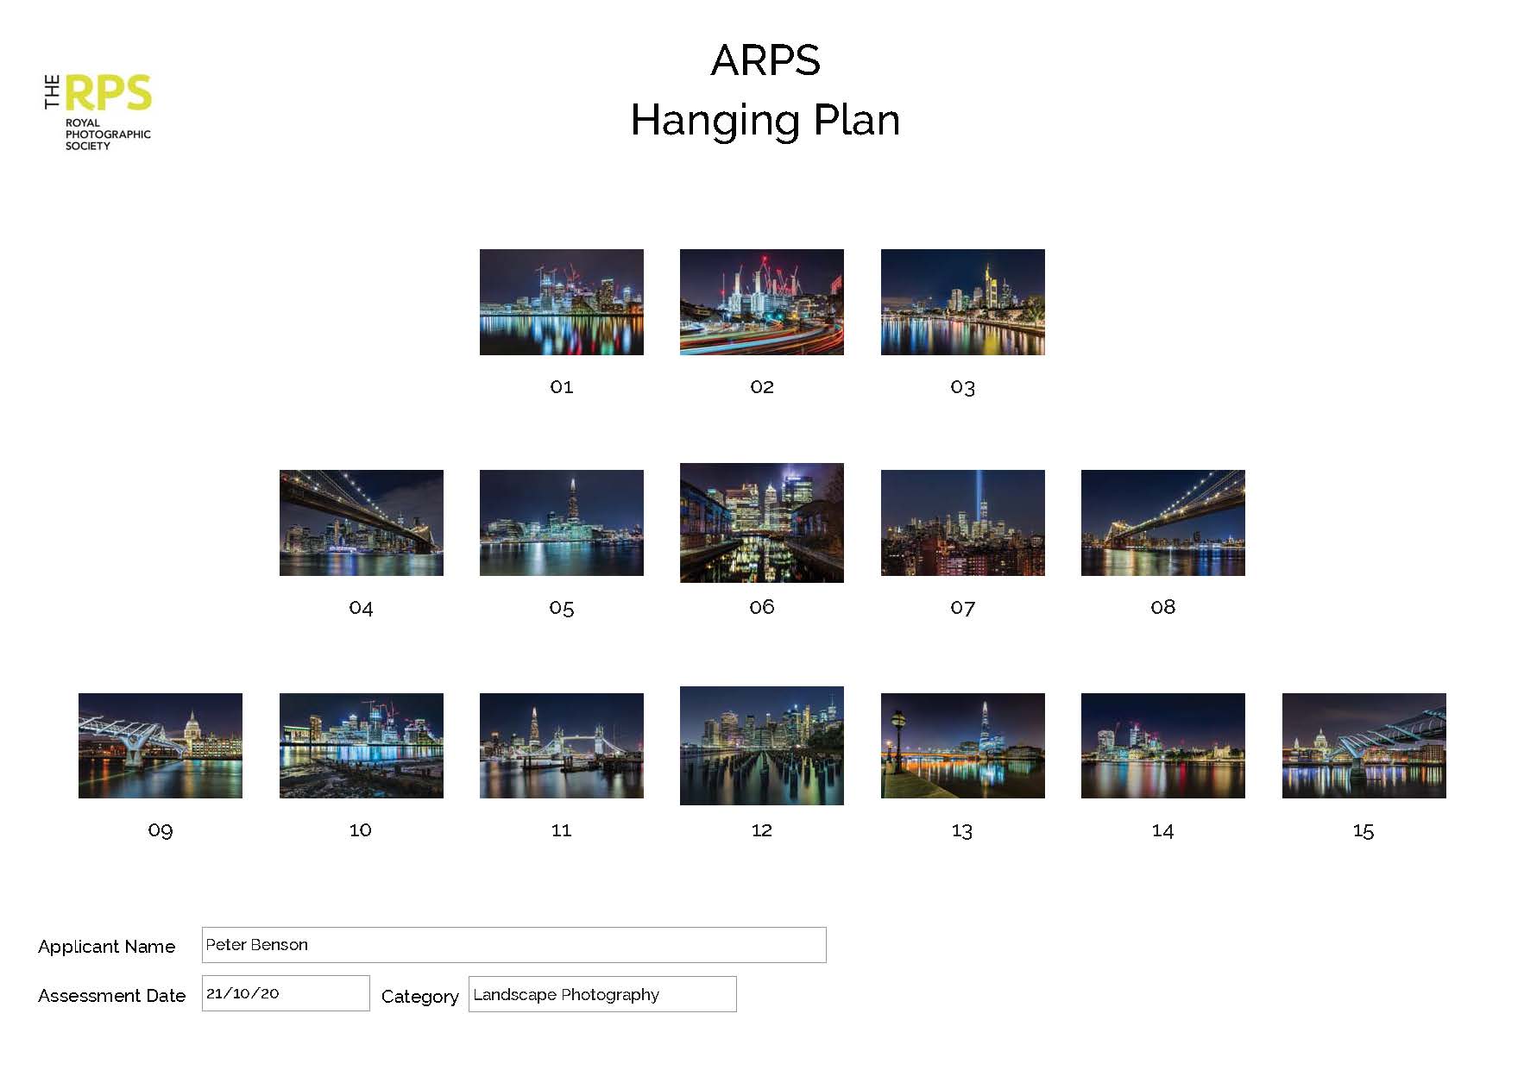This screenshot has height=1070, width=1524.
Task: Click the RPS Royal Photographic Society logo
Action: point(98,112)
